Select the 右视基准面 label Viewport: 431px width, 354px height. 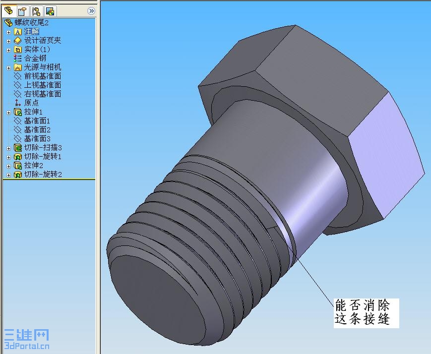(x=43, y=94)
